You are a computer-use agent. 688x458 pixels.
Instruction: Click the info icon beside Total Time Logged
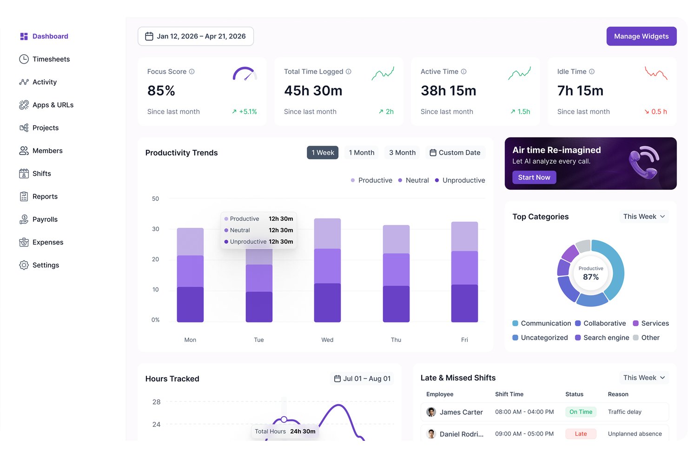tap(349, 71)
